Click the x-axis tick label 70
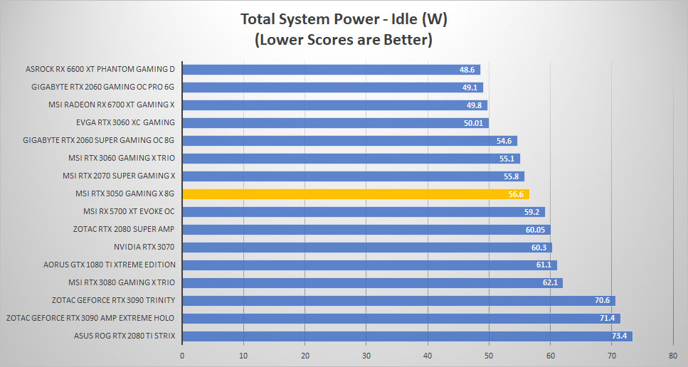Image resolution: width=688 pixels, height=367 pixels. [611, 356]
